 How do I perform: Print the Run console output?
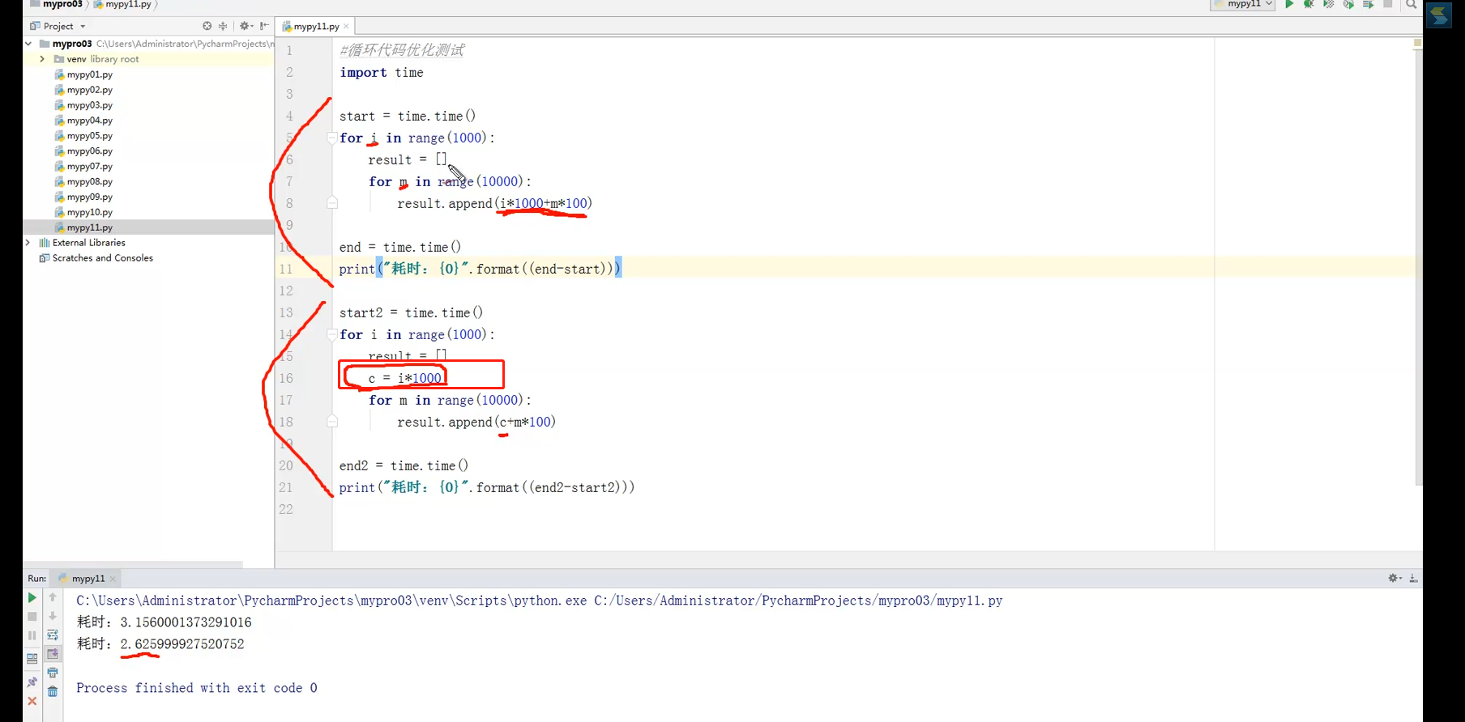(x=53, y=673)
